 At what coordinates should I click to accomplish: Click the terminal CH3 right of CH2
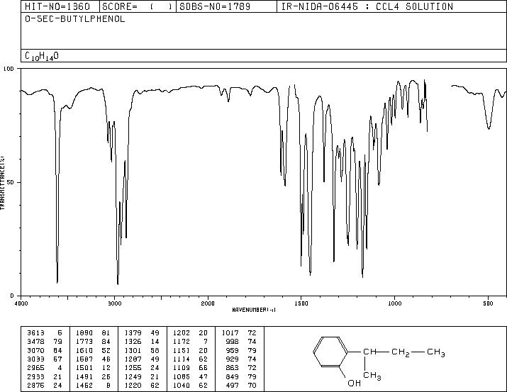pyautogui.click(x=436, y=352)
